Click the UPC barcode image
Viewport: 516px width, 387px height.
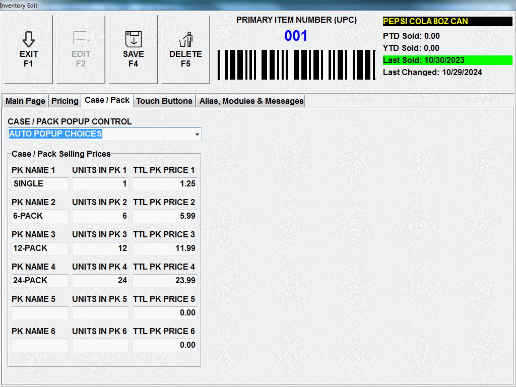[296, 65]
